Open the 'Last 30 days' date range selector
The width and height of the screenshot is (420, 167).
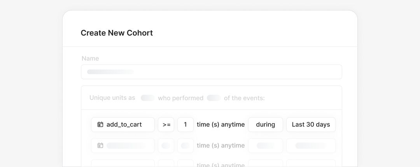(x=311, y=125)
